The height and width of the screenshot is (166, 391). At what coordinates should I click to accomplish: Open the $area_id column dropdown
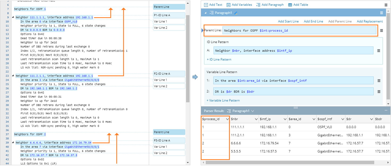coord(314,119)
